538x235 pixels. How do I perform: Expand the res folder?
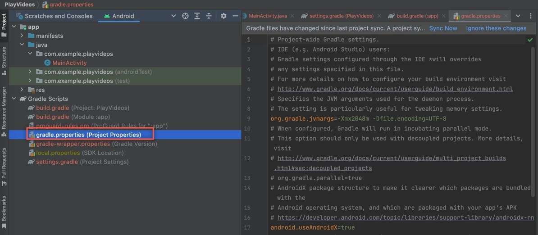[x=22, y=90]
